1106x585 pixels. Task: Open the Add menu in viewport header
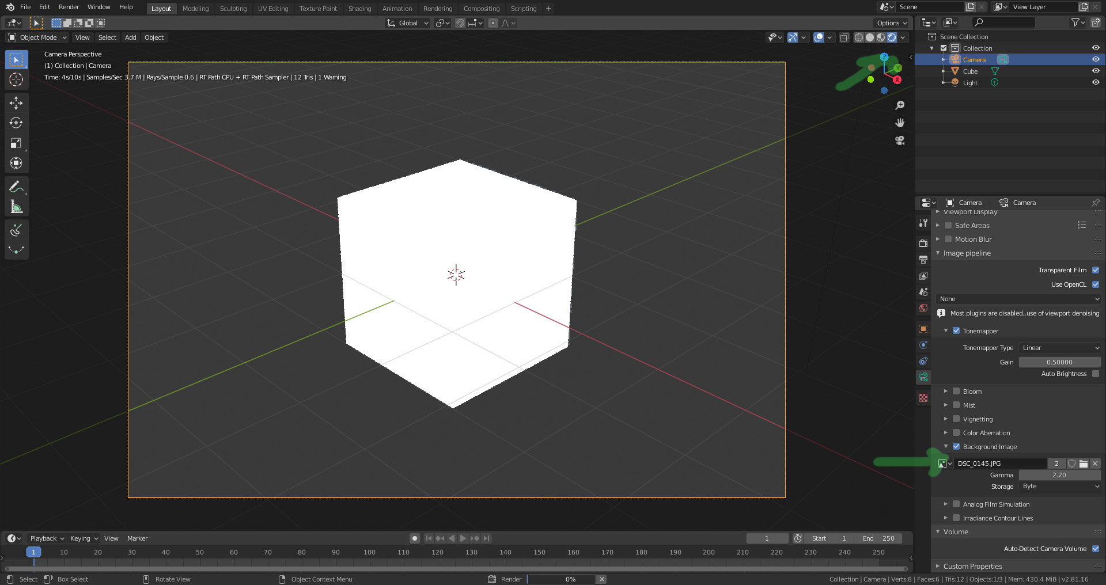[x=131, y=37]
